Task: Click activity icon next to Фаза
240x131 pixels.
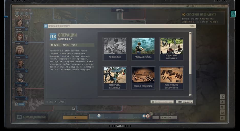Action: pos(26,43)
